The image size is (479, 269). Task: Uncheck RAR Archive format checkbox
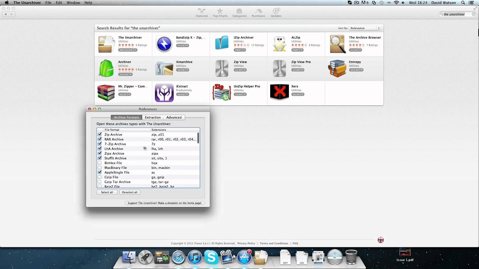(x=100, y=139)
